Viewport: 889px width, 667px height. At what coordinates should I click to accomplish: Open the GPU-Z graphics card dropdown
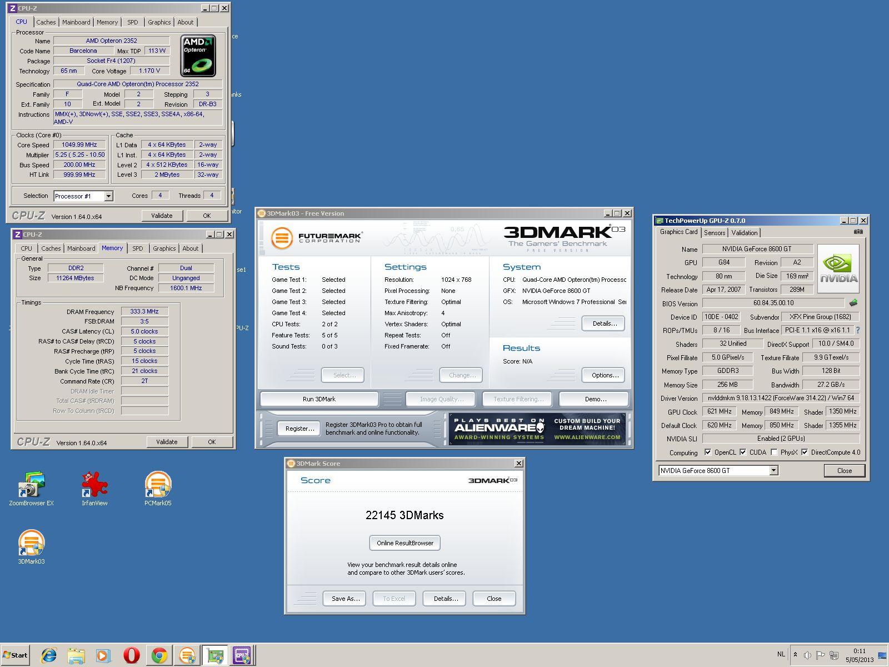click(x=773, y=471)
